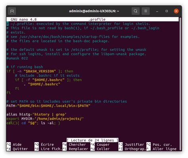Click '# include .bashrc if it exists' line
Image resolution: width=188 pixels, height=158 pixels.
47,76
